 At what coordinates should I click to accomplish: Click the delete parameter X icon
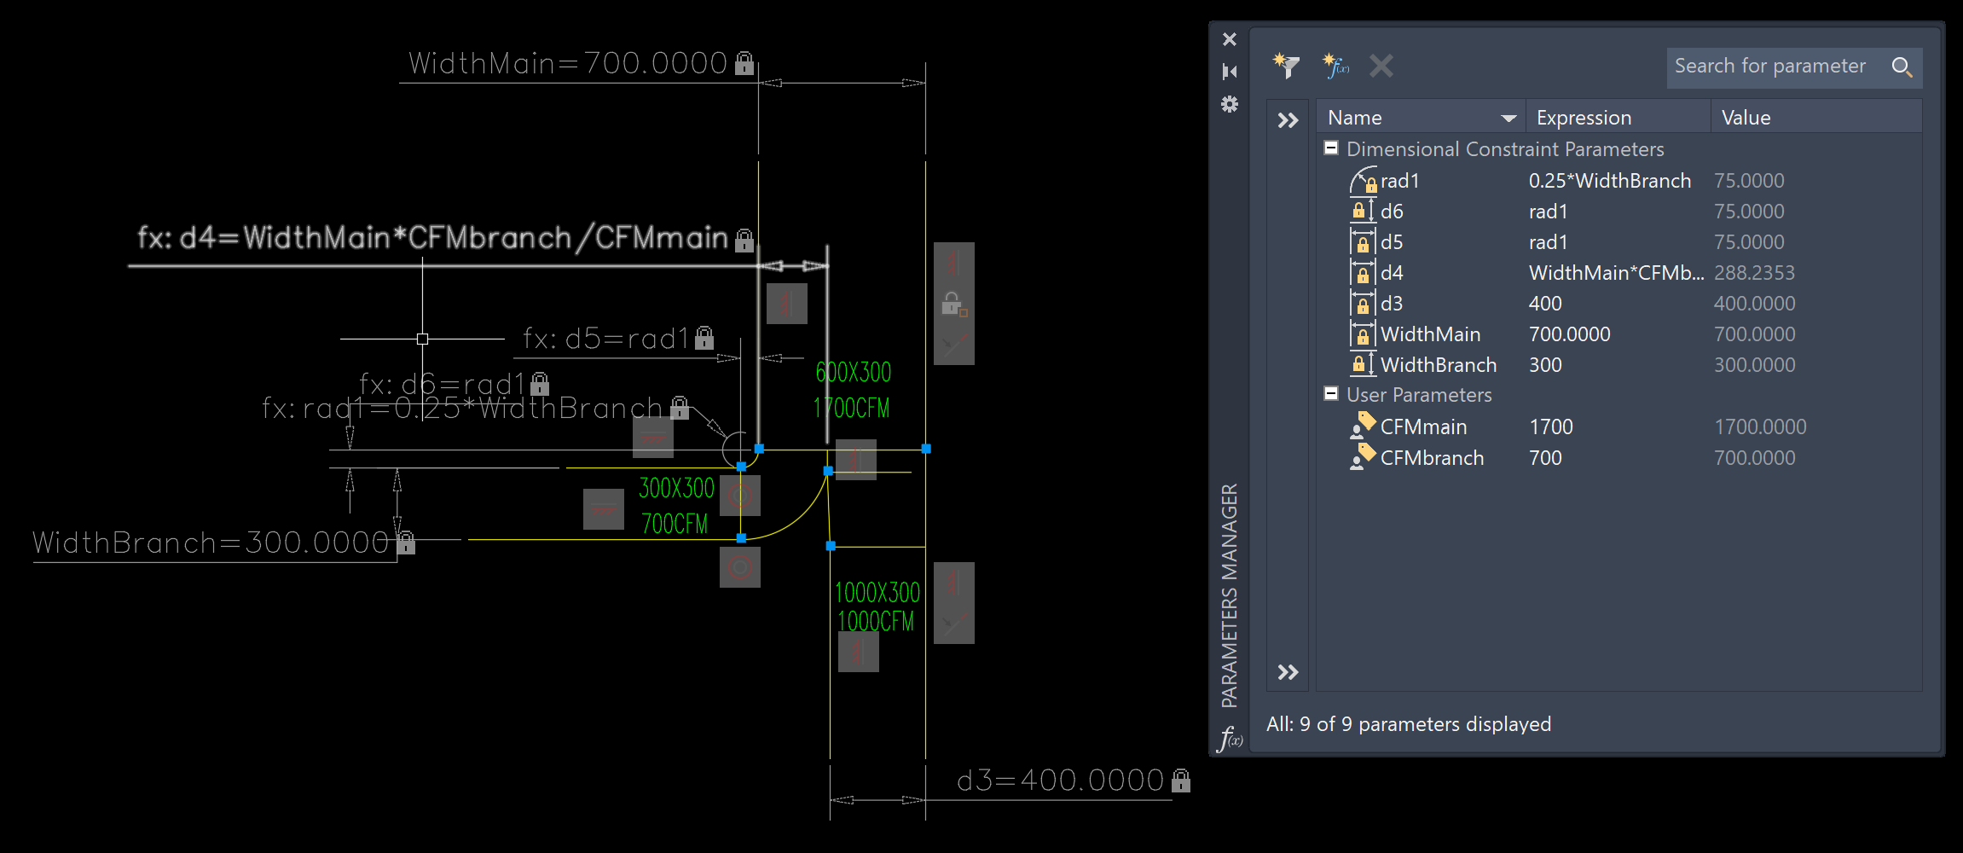(1381, 67)
